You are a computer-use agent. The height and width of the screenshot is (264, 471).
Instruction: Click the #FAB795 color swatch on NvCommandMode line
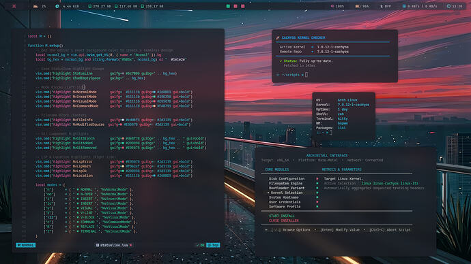tap(154, 106)
